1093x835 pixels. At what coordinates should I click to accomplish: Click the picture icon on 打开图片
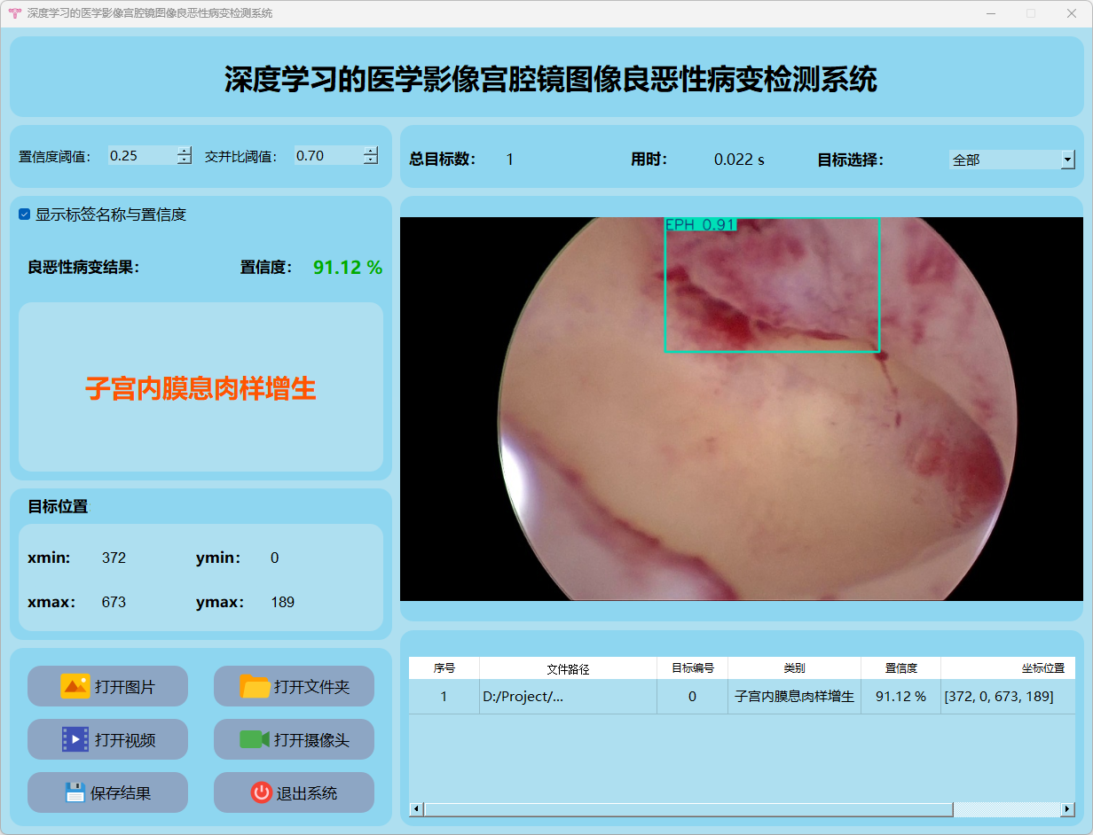(75, 686)
